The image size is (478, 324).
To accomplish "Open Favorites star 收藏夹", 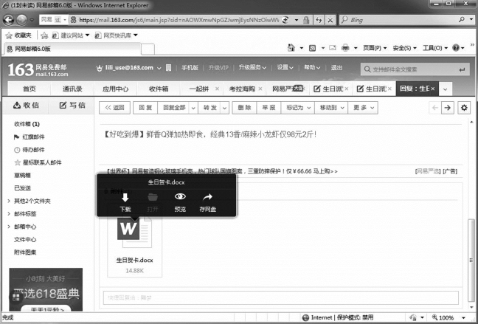I will [19, 35].
